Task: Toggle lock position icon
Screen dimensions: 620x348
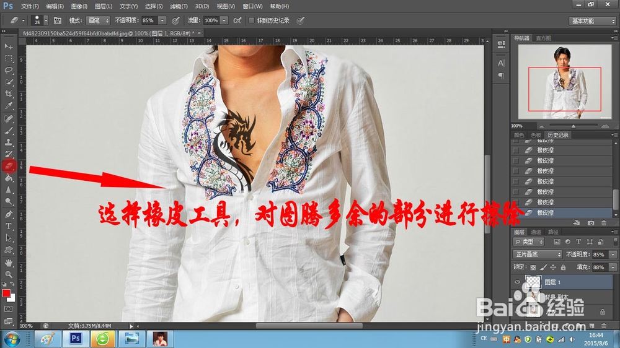Action: (553, 268)
